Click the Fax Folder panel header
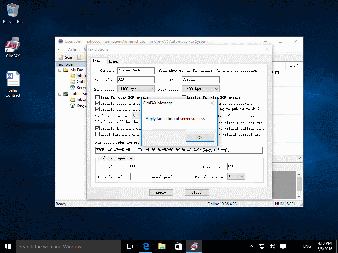Screen dimensions: 338x253 [71, 64]
